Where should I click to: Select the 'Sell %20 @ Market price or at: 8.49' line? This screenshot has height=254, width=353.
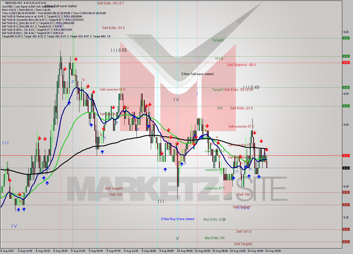pyautogui.click(x=42, y=16)
